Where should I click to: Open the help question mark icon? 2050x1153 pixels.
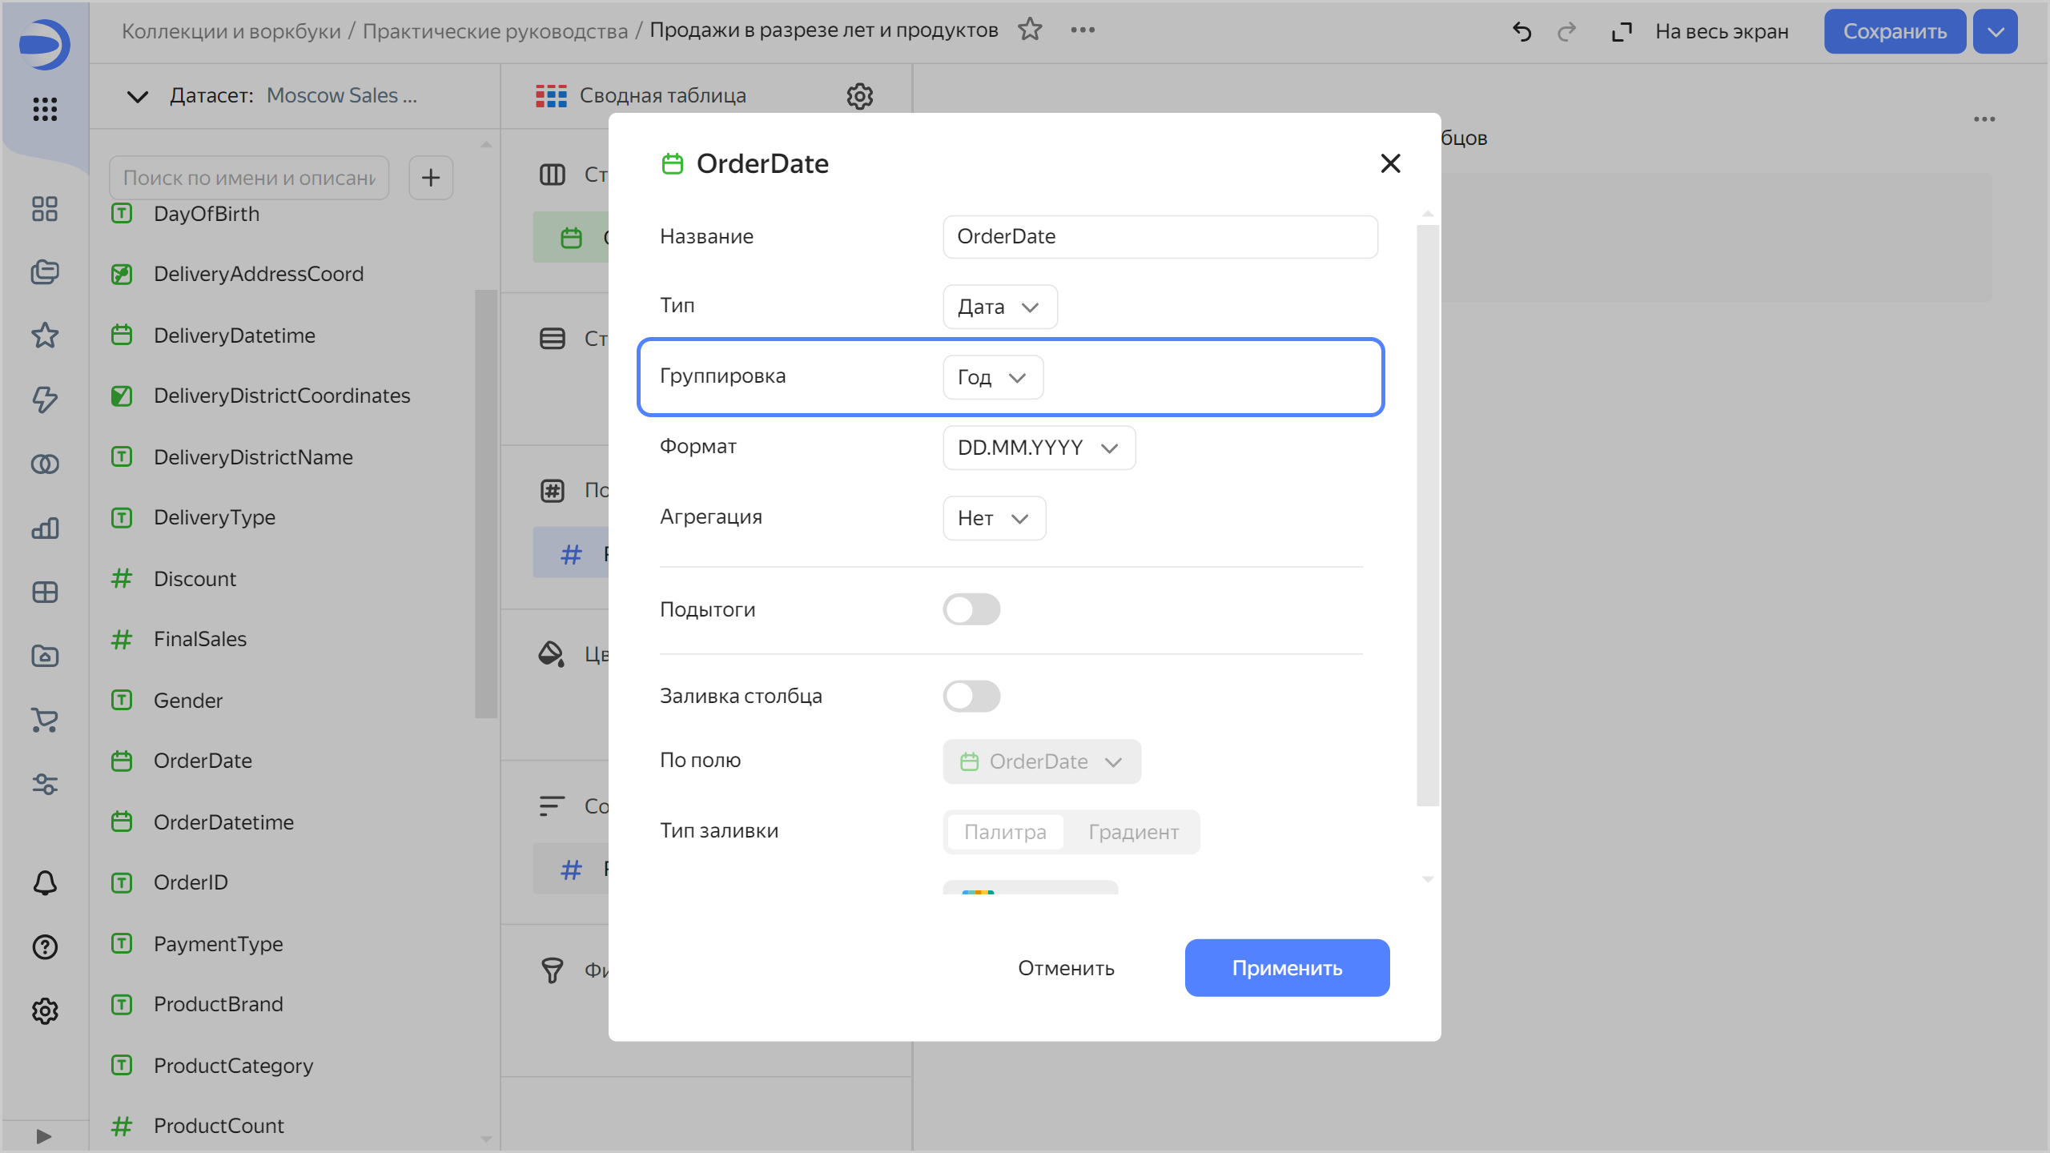pyautogui.click(x=45, y=946)
